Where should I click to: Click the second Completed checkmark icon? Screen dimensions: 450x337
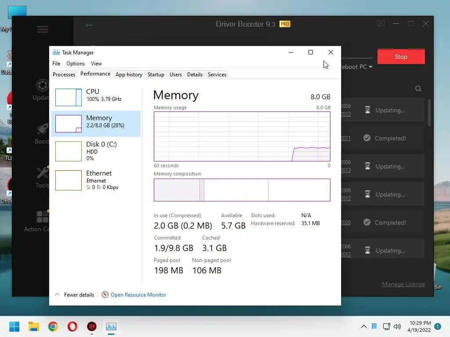click(x=367, y=222)
